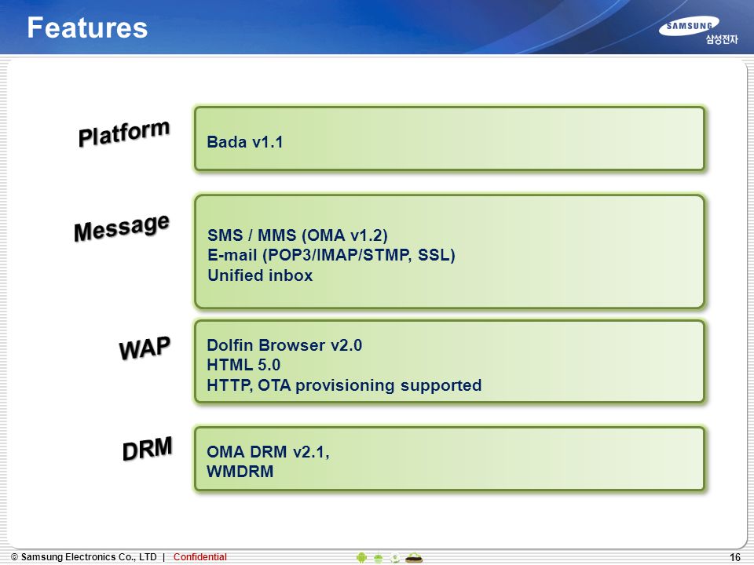The image size is (754, 565).
Task: Click the slide number 16
Action: point(735,557)
